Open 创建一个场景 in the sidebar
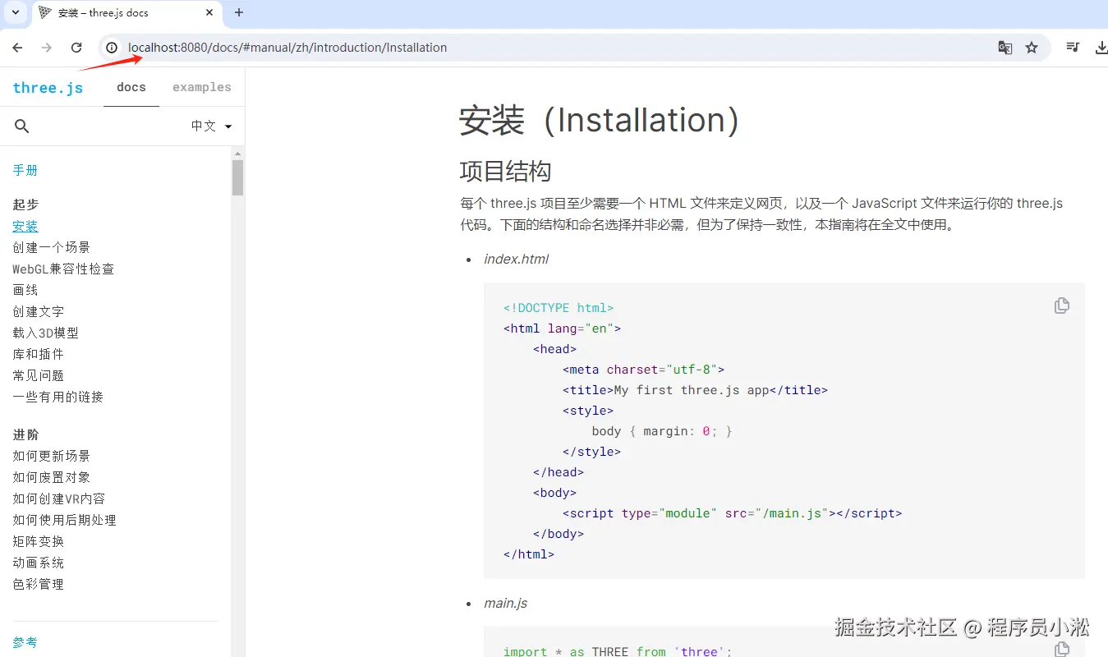 tap(51, 247)
